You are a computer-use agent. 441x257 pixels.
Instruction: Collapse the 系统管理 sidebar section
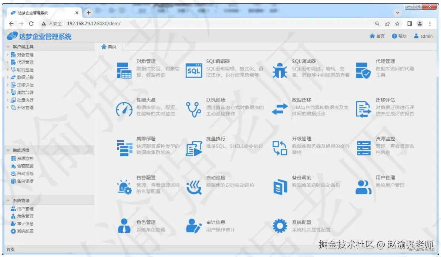pos(8,201)
